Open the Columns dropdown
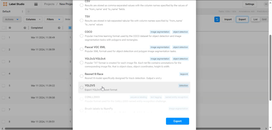The image size is (272, 130). 33,19
